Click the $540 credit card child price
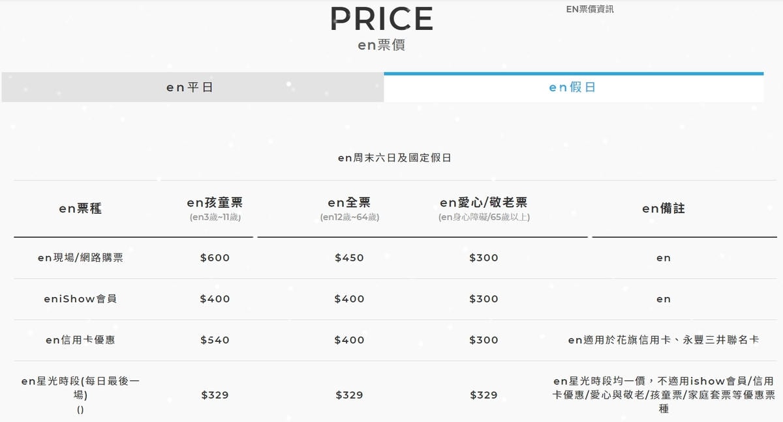 pos(215,340)
